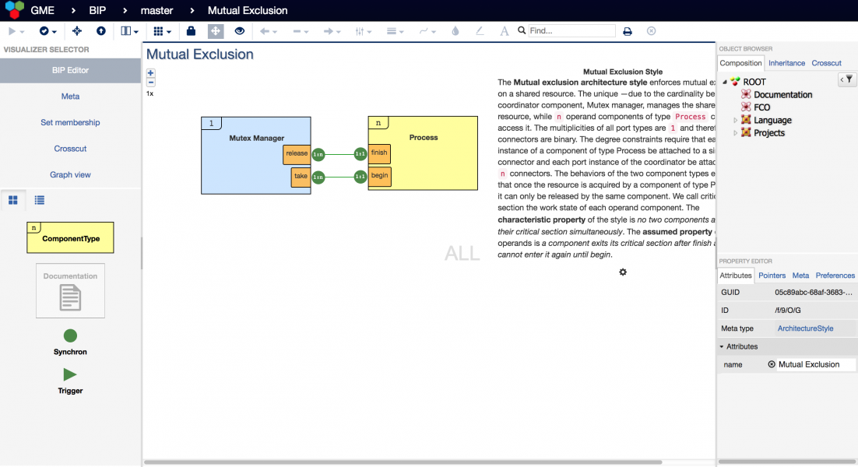Image resolution: width=858 pixels, height=467 pixels.
Task: Expand the Language tree node
Action: tap(736, 120)
